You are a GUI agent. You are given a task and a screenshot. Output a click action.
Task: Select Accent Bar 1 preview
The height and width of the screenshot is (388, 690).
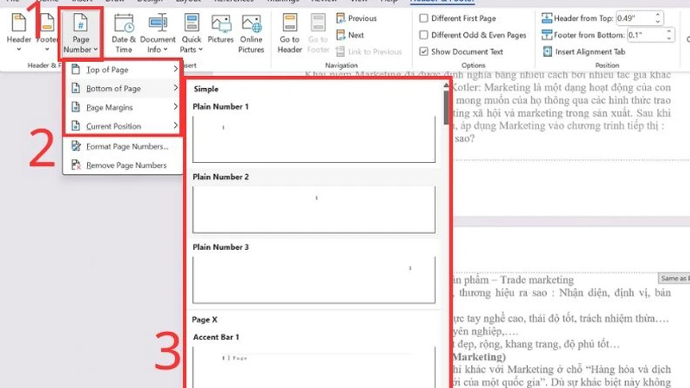click(x=314, y=367)
